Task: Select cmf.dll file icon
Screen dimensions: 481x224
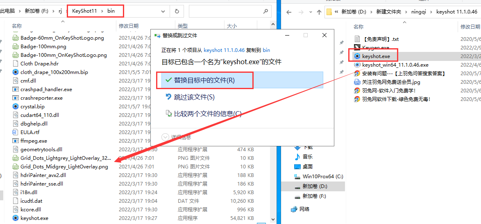Action: tap(15, 81)
